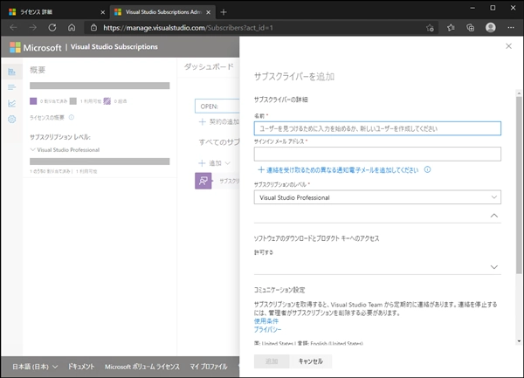Close the ライセンス 詳細 browser tab
The height and width of the screenshot is (378, 524).
tap(102, 12)
